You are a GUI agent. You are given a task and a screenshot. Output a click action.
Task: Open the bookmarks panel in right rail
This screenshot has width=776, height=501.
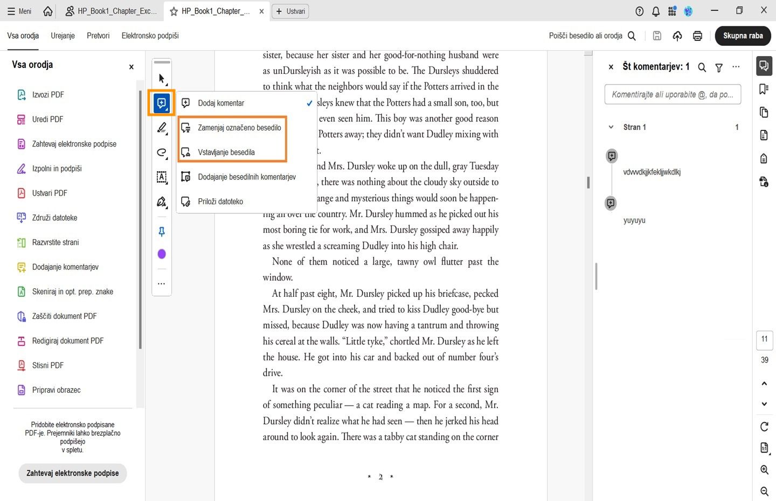click(x=764, y=89)
